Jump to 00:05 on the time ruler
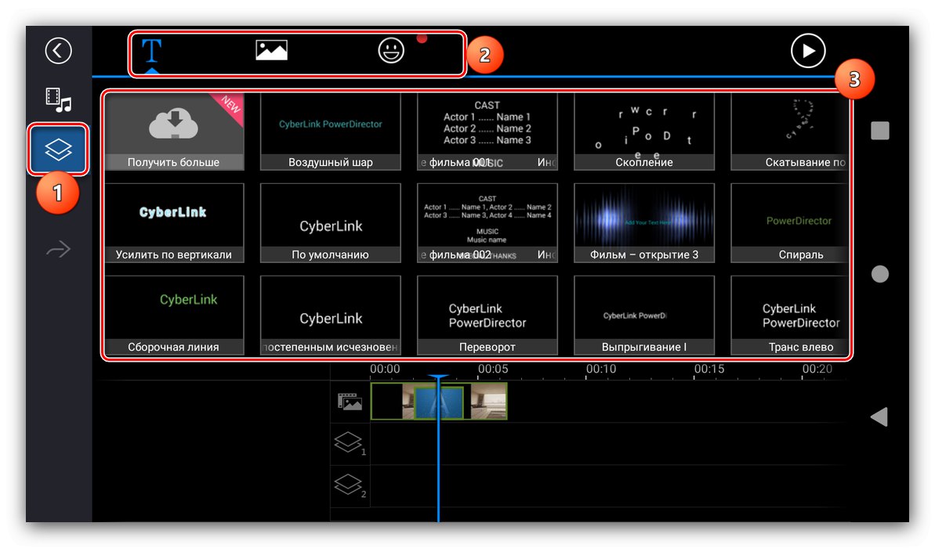Screen dimensions: 935x548 click(493, 369)
